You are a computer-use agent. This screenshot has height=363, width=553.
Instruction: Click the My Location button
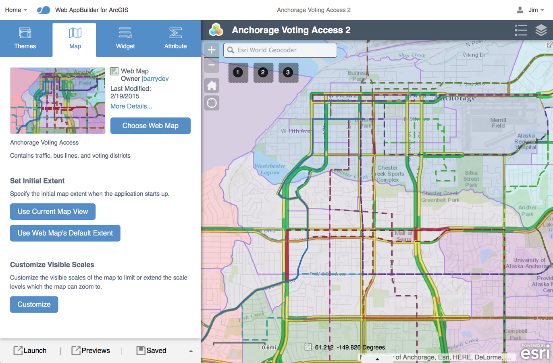tap(212, 103)
